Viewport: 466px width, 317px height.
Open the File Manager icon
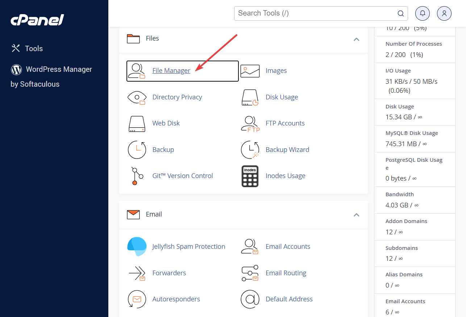tap(137, 70)
